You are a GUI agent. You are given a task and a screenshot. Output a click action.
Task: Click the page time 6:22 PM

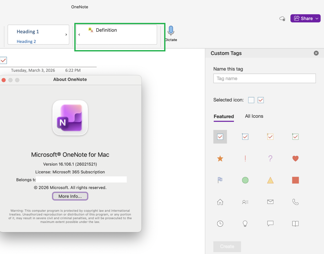73,70
